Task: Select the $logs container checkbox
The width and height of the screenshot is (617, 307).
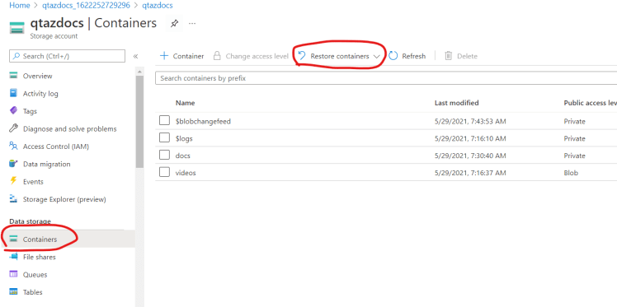Action: (164, 138)
